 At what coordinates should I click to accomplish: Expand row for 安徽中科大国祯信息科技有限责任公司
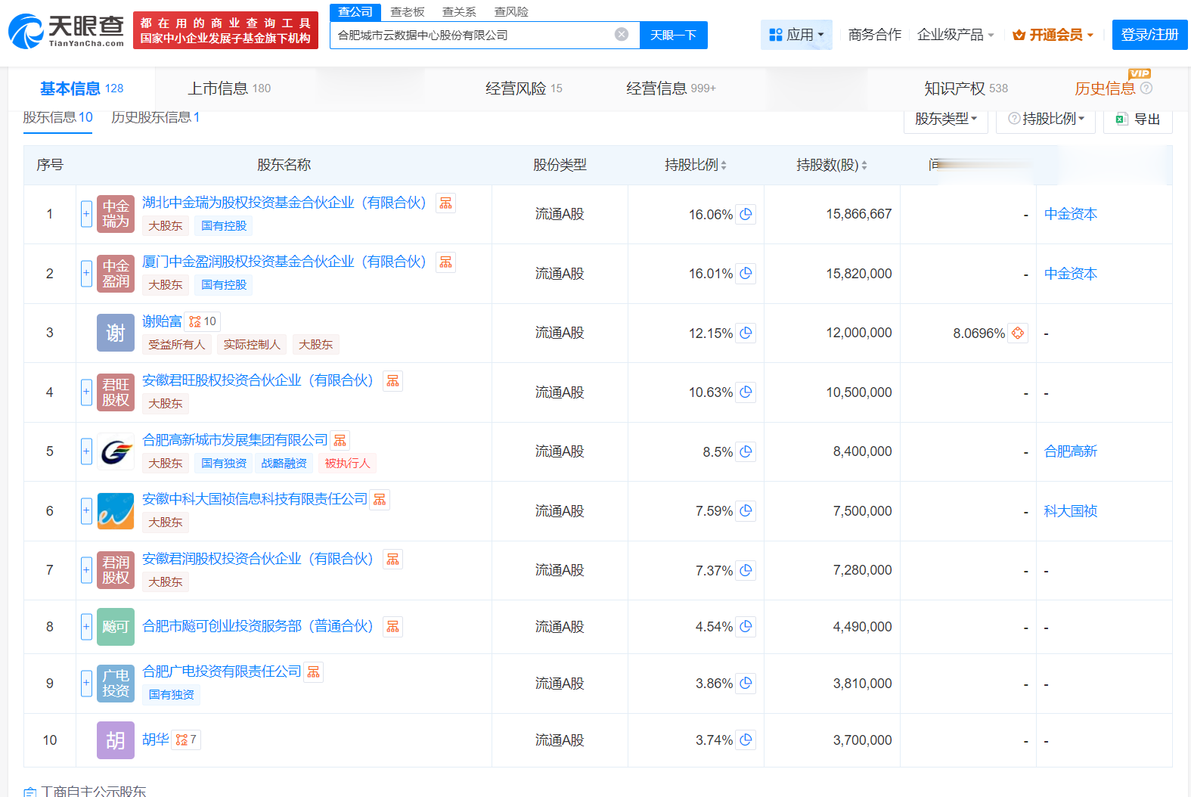(x=86, y=511)
